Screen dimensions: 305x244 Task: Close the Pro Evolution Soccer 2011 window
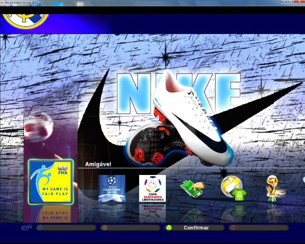(x=300, y=2)
